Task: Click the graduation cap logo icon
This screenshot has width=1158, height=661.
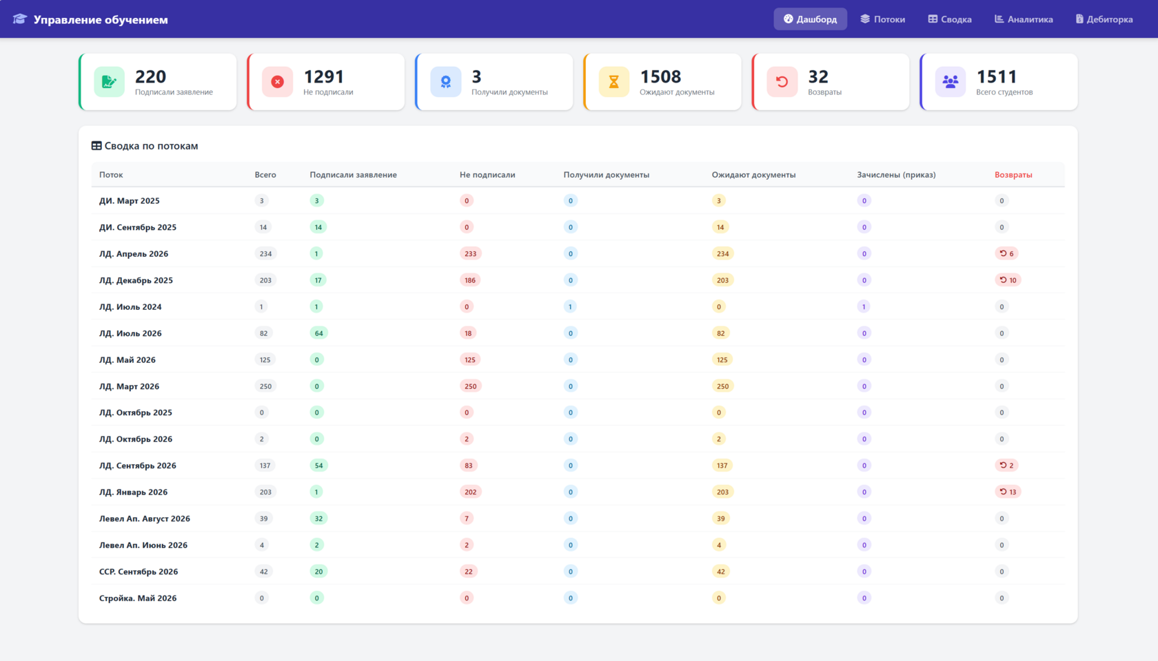Action: click(x=19, y=19)
